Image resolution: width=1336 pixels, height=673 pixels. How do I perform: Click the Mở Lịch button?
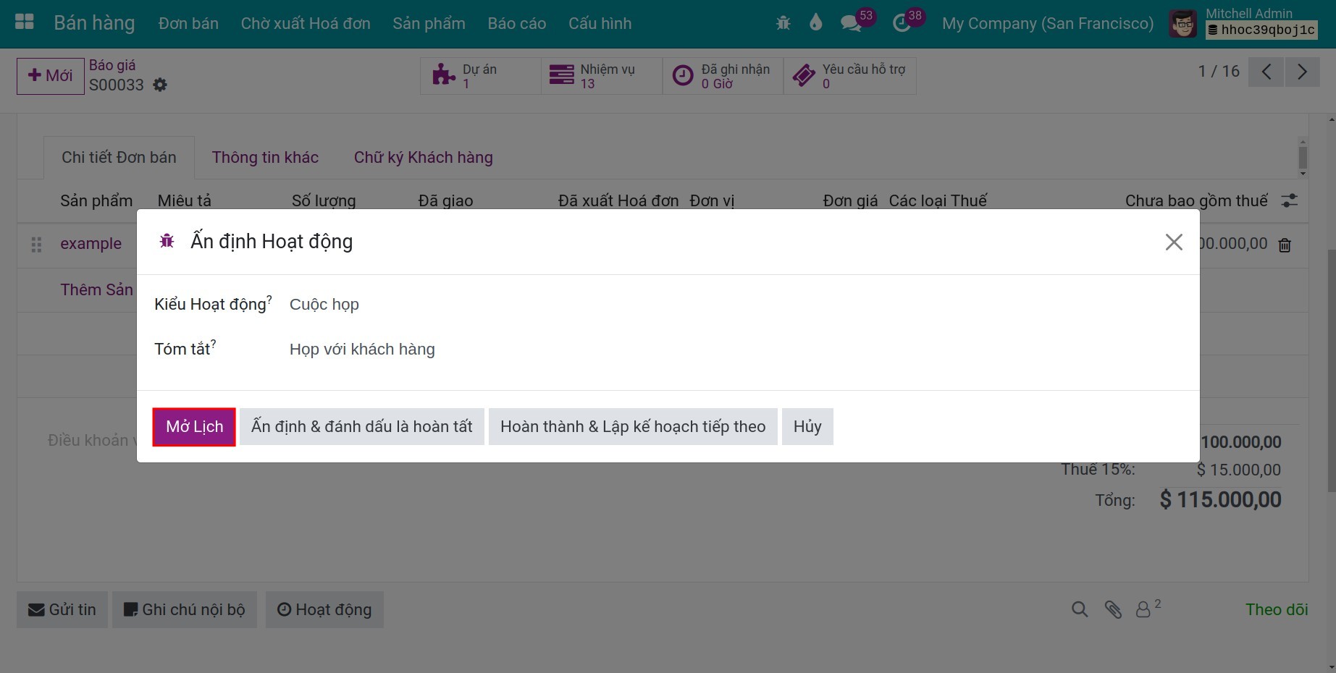tap(194, 427)
